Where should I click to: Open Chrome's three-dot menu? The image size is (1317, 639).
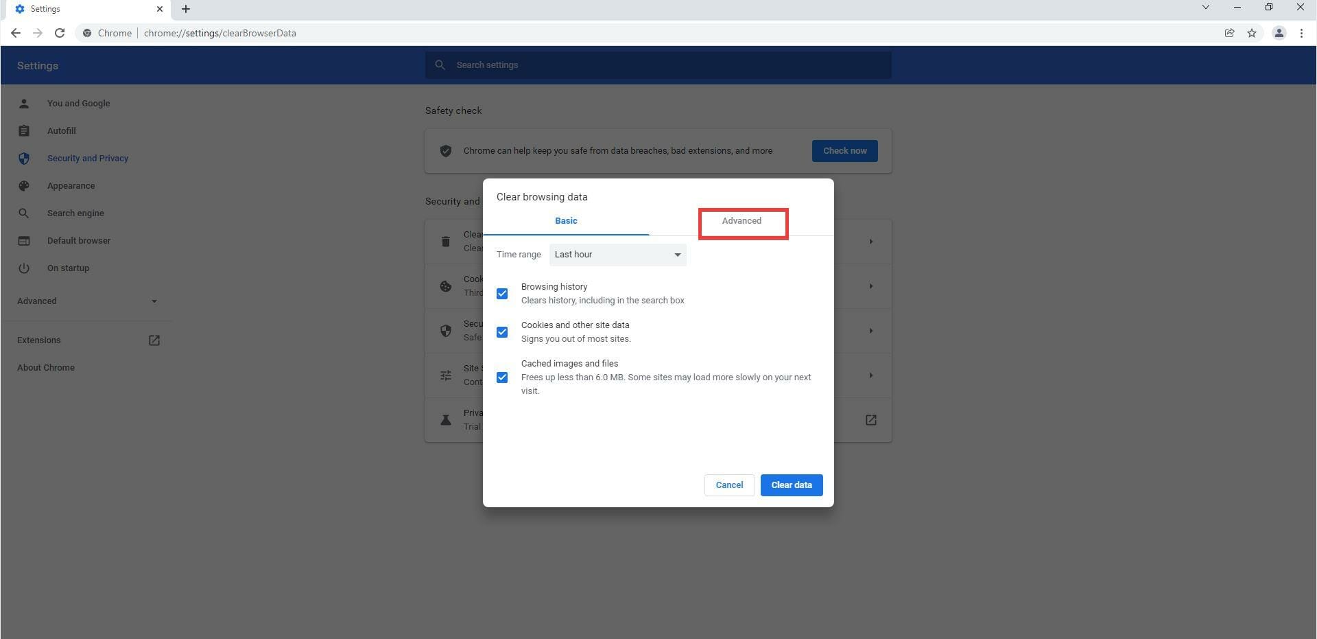pyautogui.click(x=1301, y=33)
